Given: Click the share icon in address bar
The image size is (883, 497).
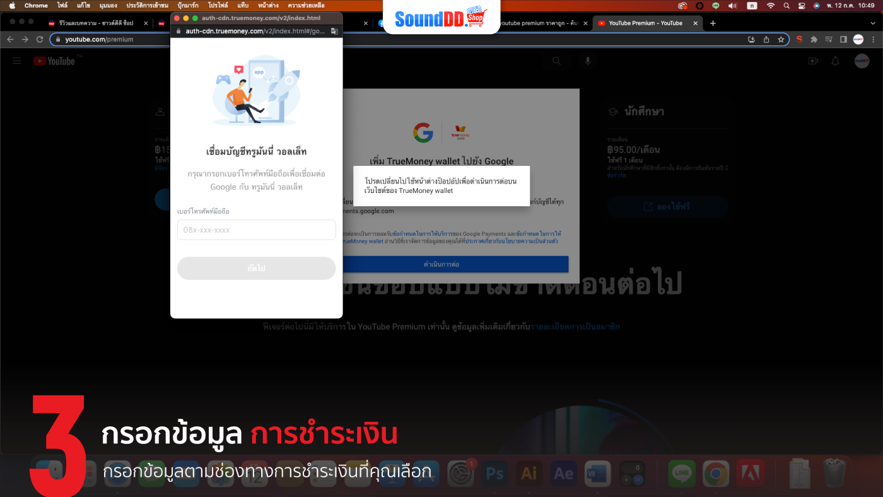Looking at the screenshot, I should [766, 39].
